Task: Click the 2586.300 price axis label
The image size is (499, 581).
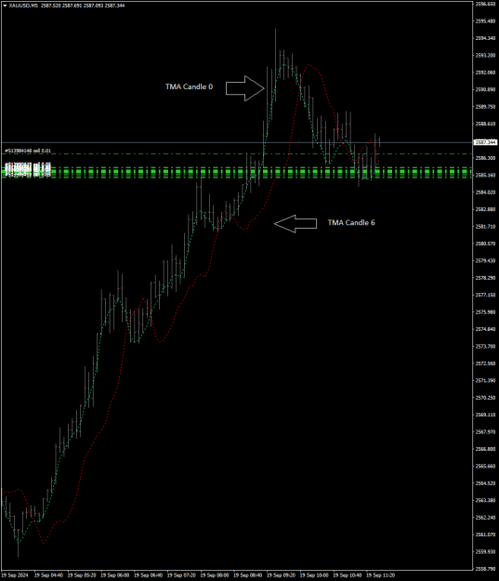Action: (486, 158)
